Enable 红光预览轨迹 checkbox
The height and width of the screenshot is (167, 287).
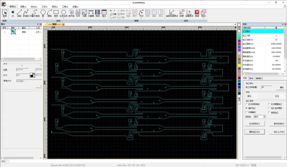pos(247,104)
